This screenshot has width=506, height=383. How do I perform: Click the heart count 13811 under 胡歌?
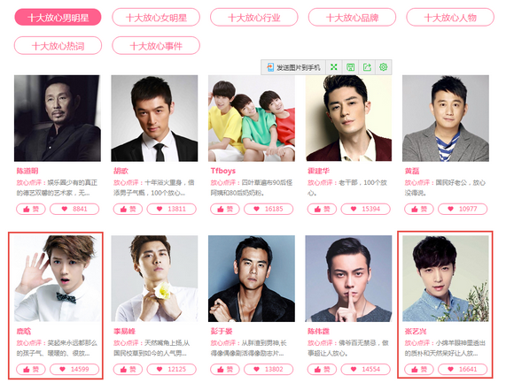point(172,209)
